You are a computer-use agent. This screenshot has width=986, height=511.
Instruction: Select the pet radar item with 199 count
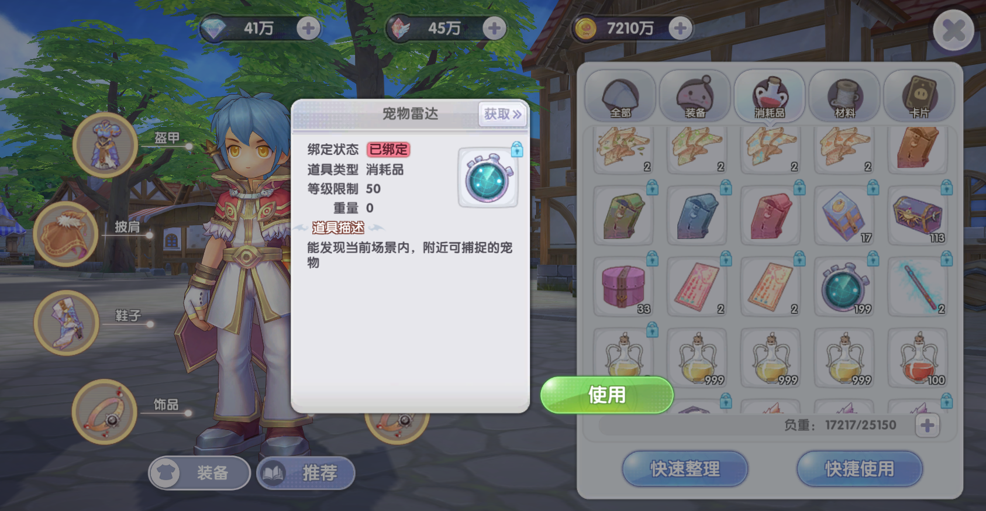[844, 287]
